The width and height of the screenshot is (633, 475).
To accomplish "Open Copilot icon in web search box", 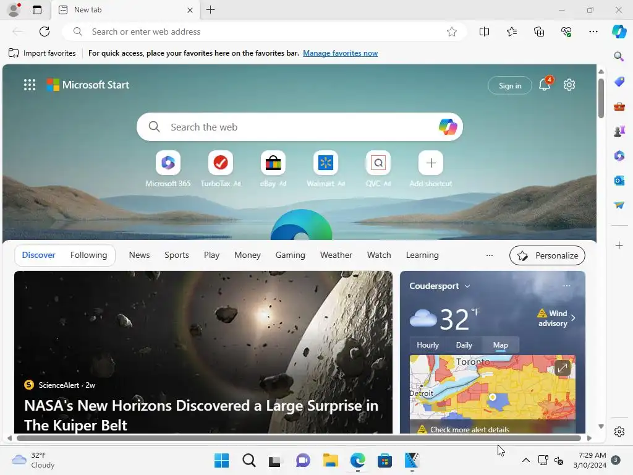I will (448, 127).
